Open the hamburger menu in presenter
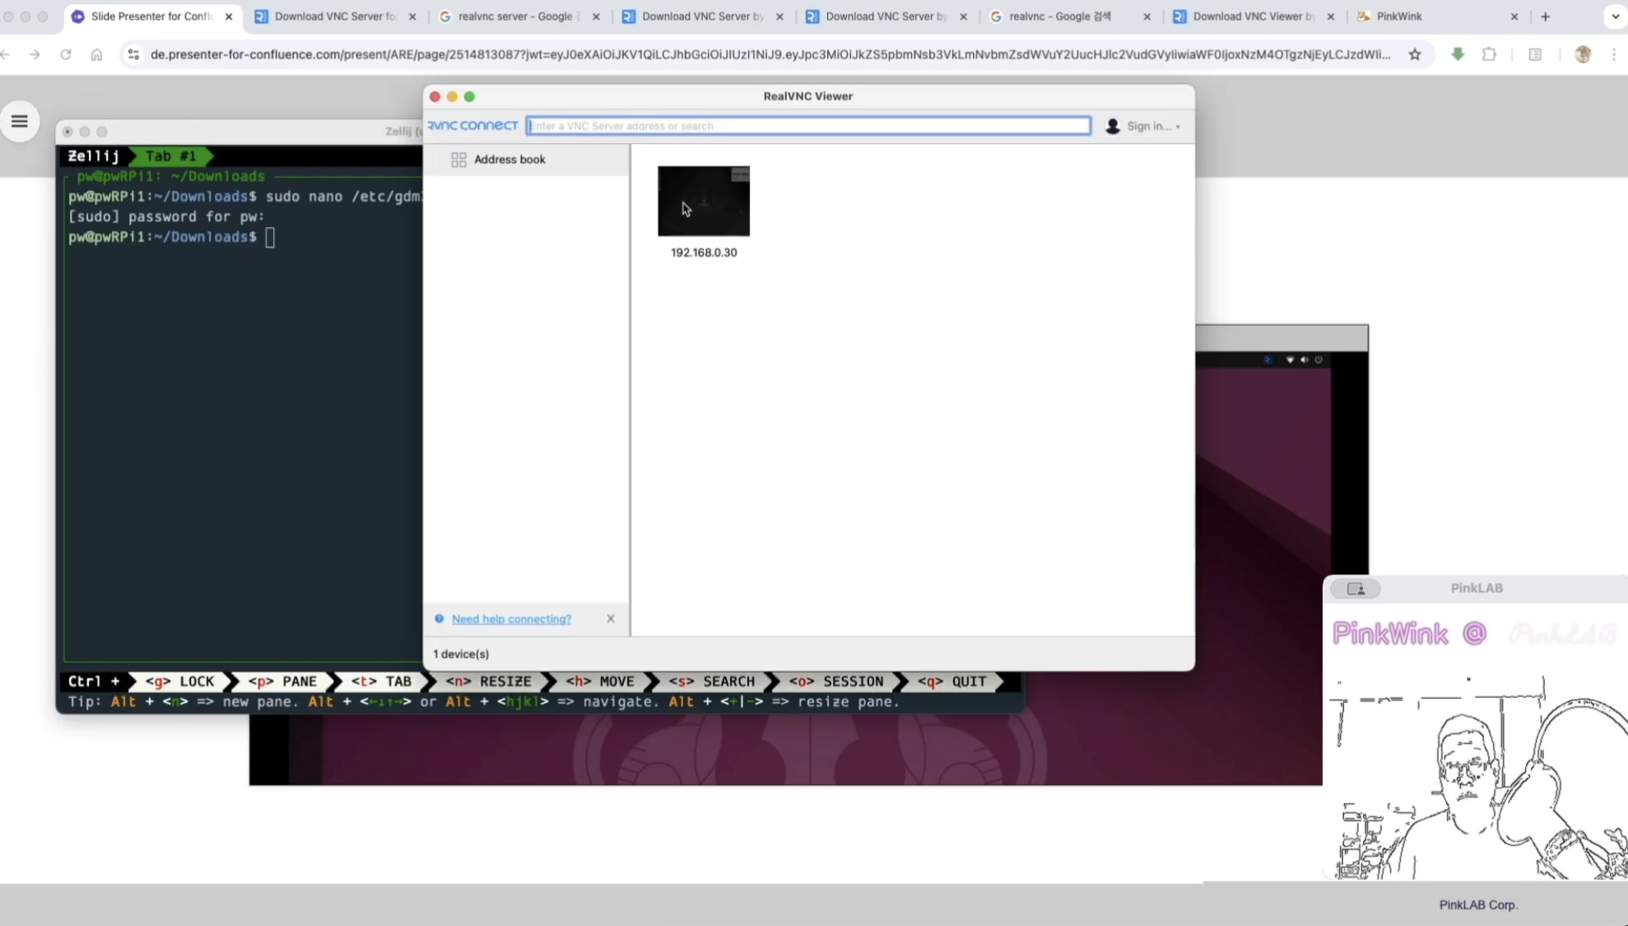Image resolution: width=1628 pixels, height=926 pixels. (x=20, y=122)
